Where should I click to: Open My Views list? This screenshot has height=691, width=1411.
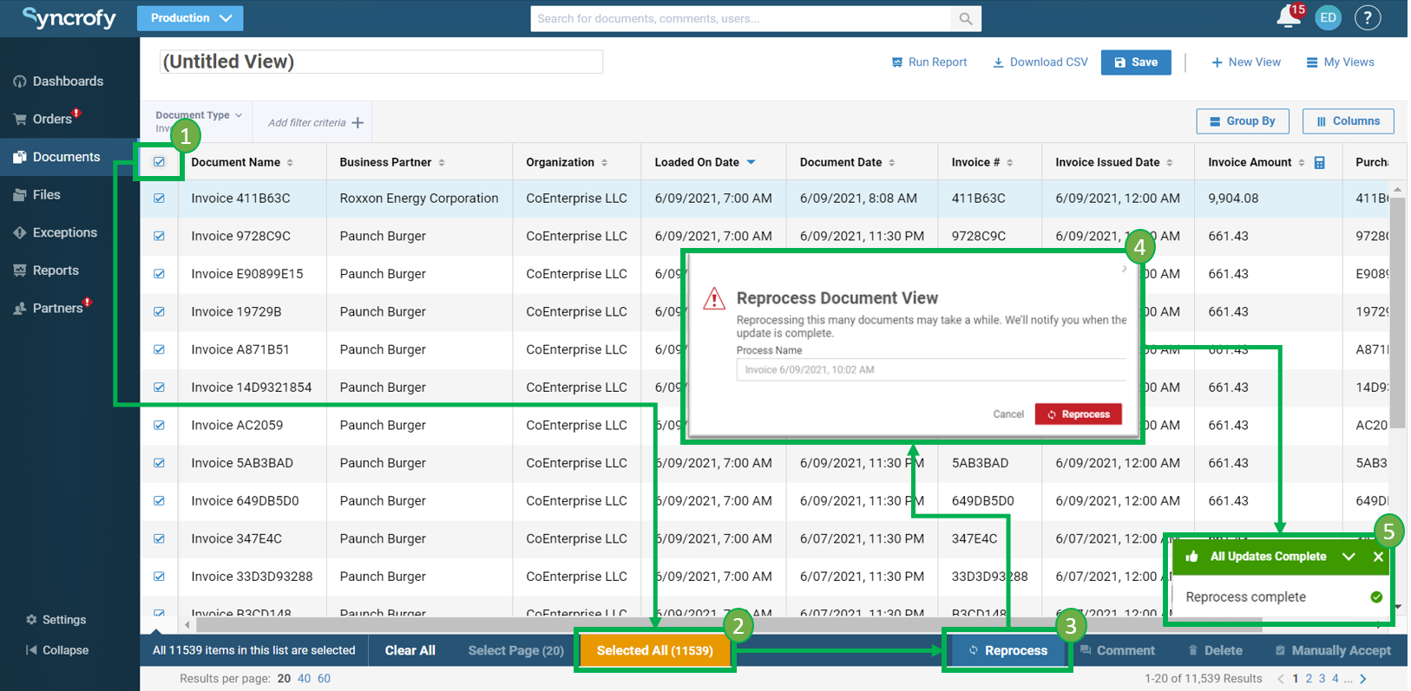(1341, 62)
